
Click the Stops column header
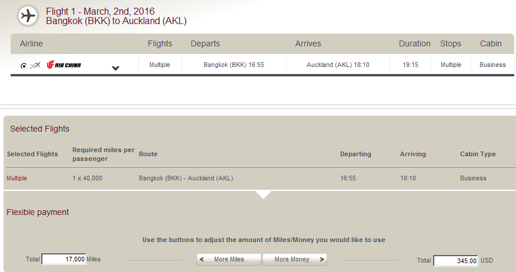450,43
